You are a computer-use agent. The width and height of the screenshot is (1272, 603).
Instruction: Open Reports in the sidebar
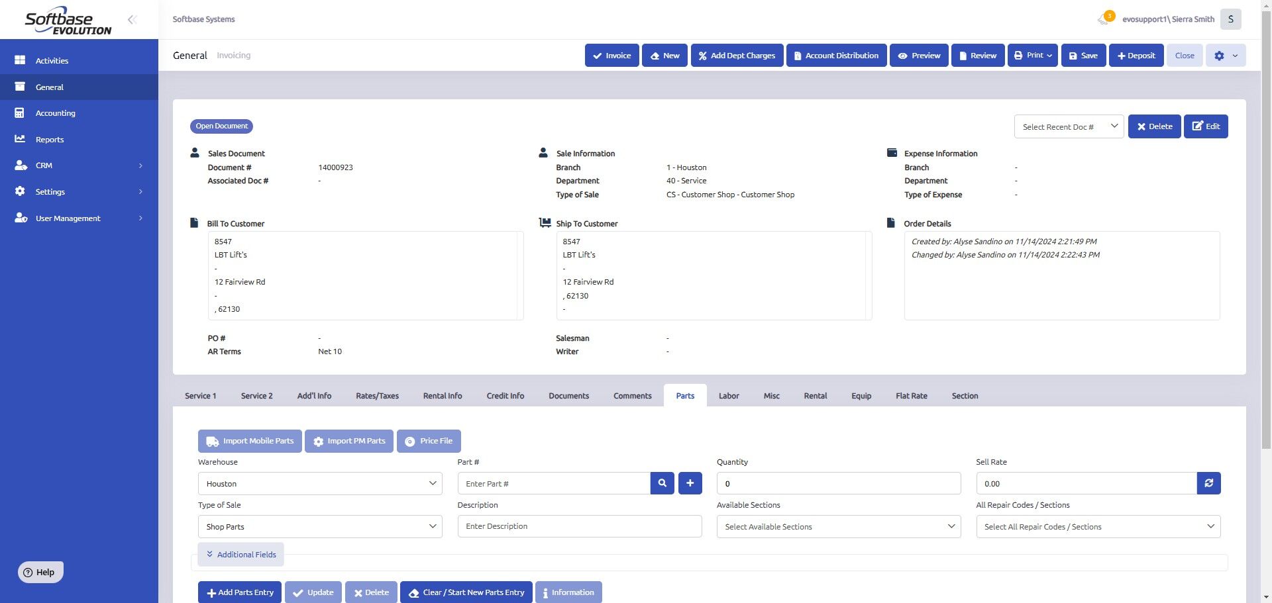[79, 139]
